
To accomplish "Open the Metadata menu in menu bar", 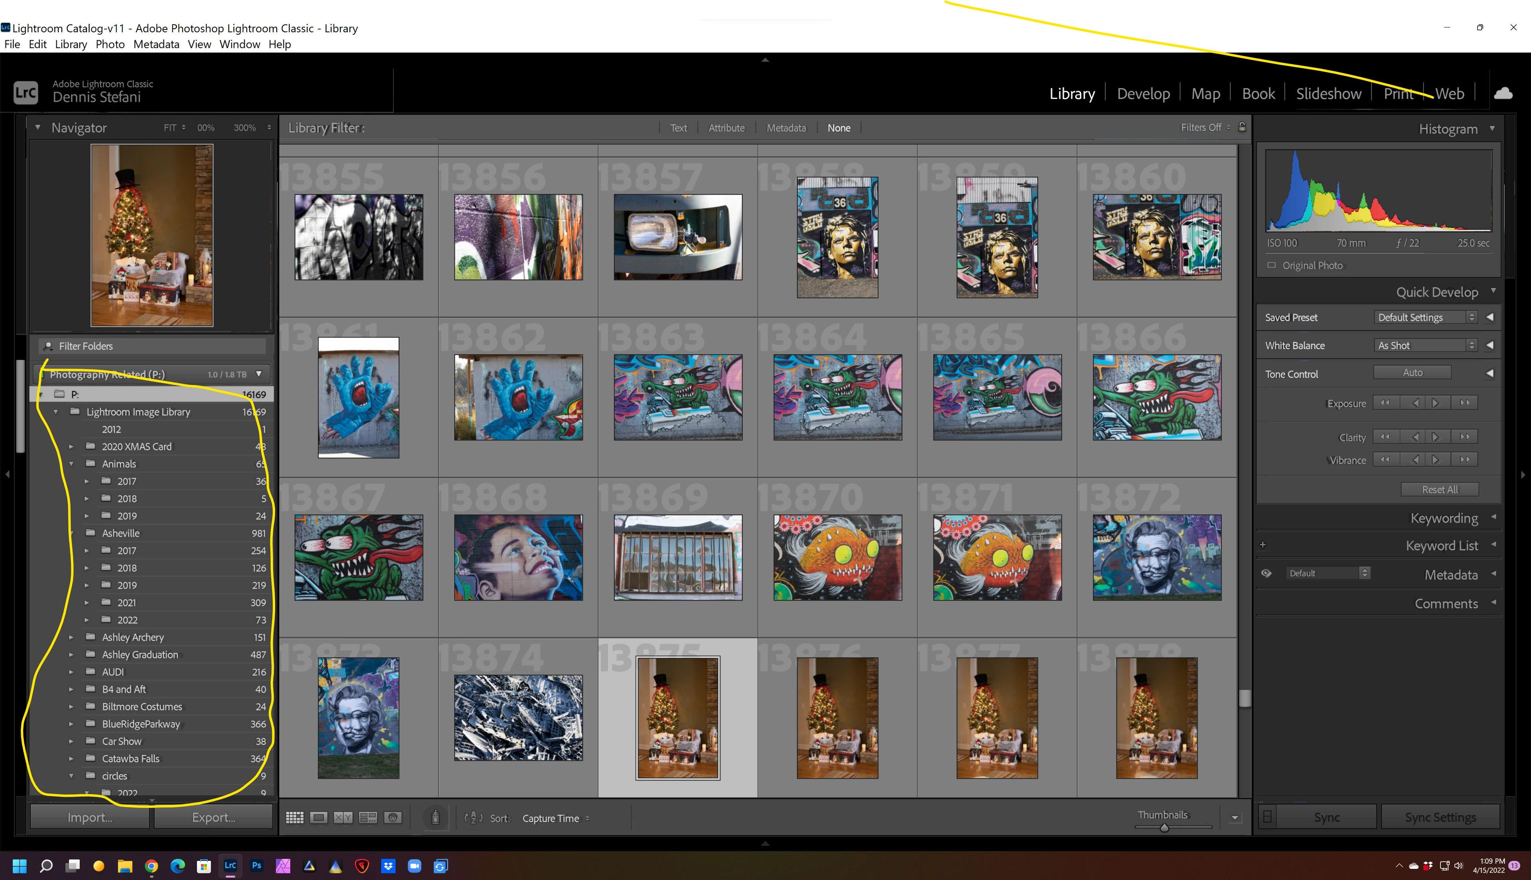I will point(156,44).
